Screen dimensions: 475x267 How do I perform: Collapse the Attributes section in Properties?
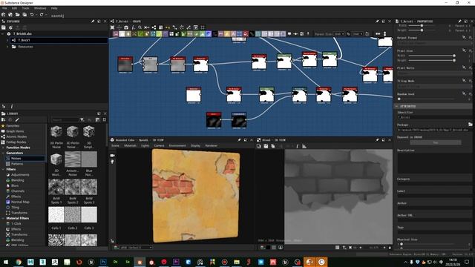coord(397,106)
